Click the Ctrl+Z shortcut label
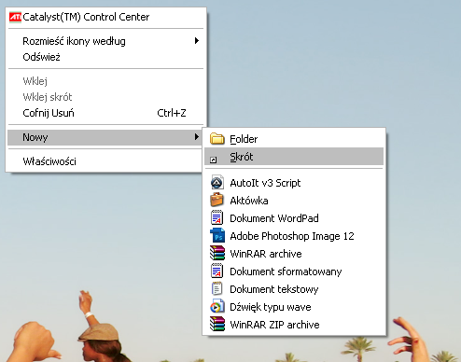This screenshot has height=362, width=461. [172, 113]
